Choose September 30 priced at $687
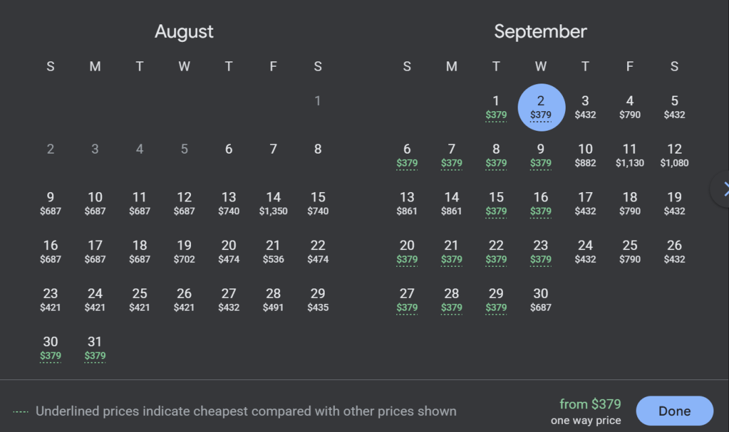729x432 pixels. (541, 300)
